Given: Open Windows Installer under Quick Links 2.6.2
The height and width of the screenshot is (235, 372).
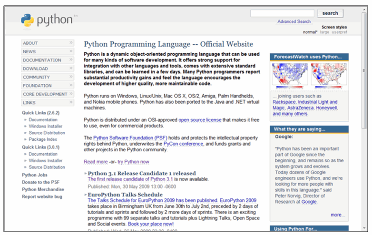Looking at the screenshot, I should 46,126.
